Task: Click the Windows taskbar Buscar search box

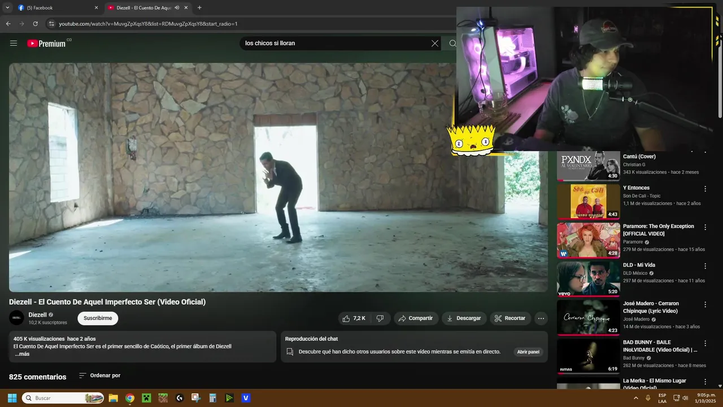Action: pos(62,398)
